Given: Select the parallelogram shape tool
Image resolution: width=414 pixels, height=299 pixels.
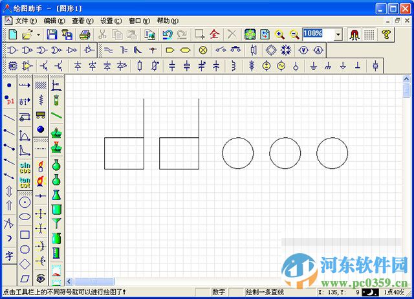Looking at the screenshot, I should coord(25,278).
